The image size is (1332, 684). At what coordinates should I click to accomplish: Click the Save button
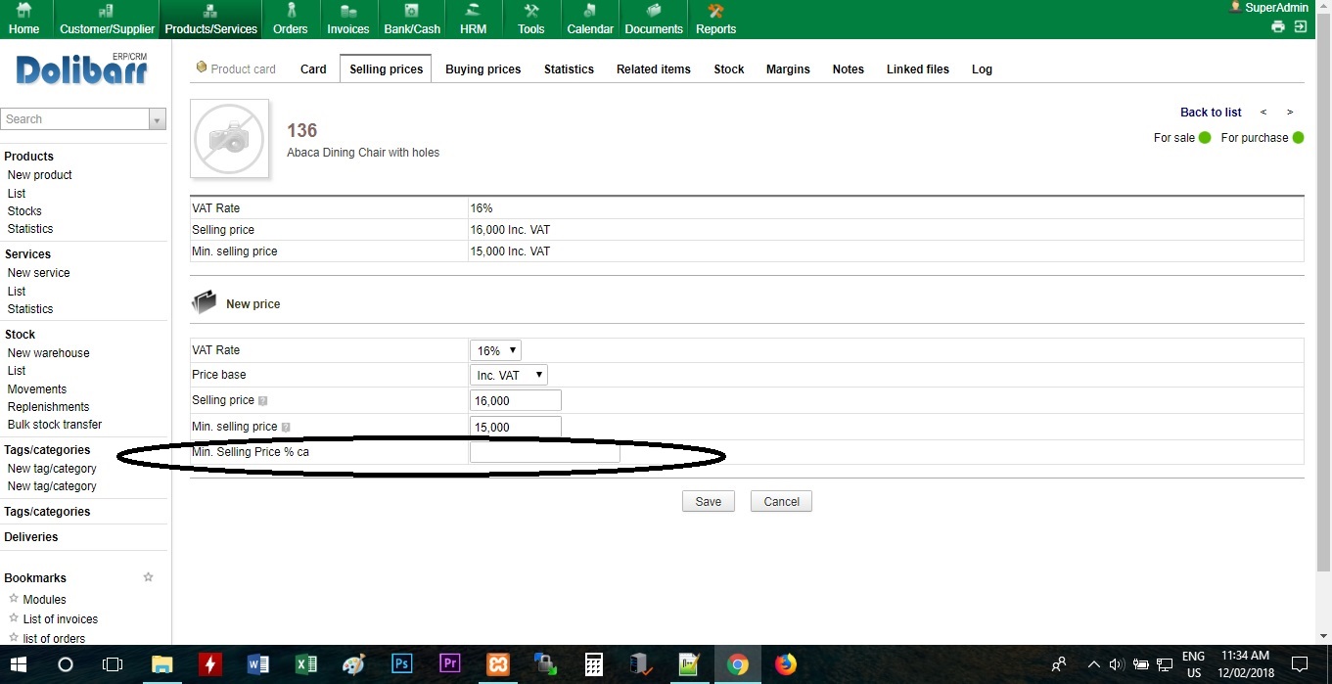point(708,501)
